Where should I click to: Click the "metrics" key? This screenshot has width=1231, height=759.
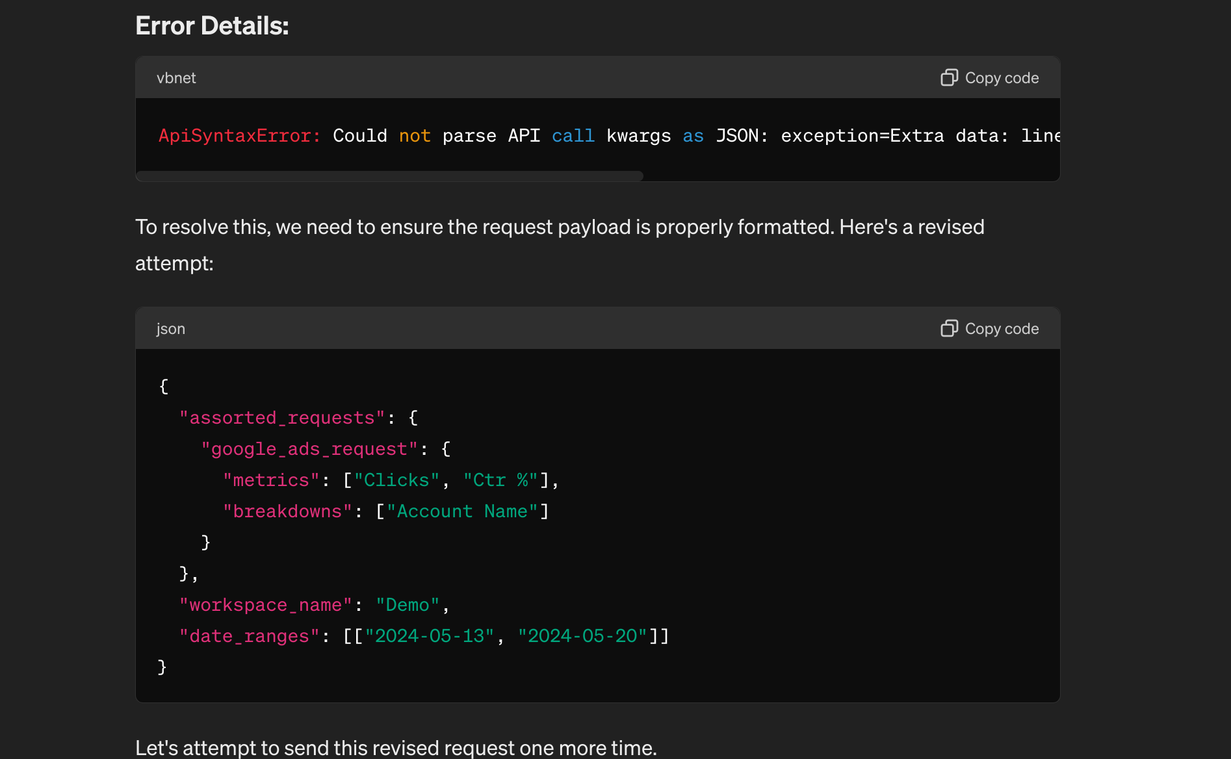(272, 480)
